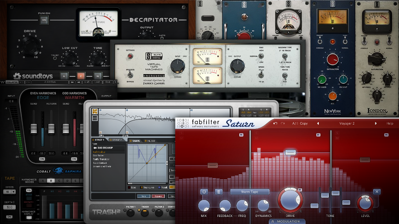This screenshot has width=399, height=224.
Task: Click the Trash 2 Solo button
Action: tap(144, 196)
